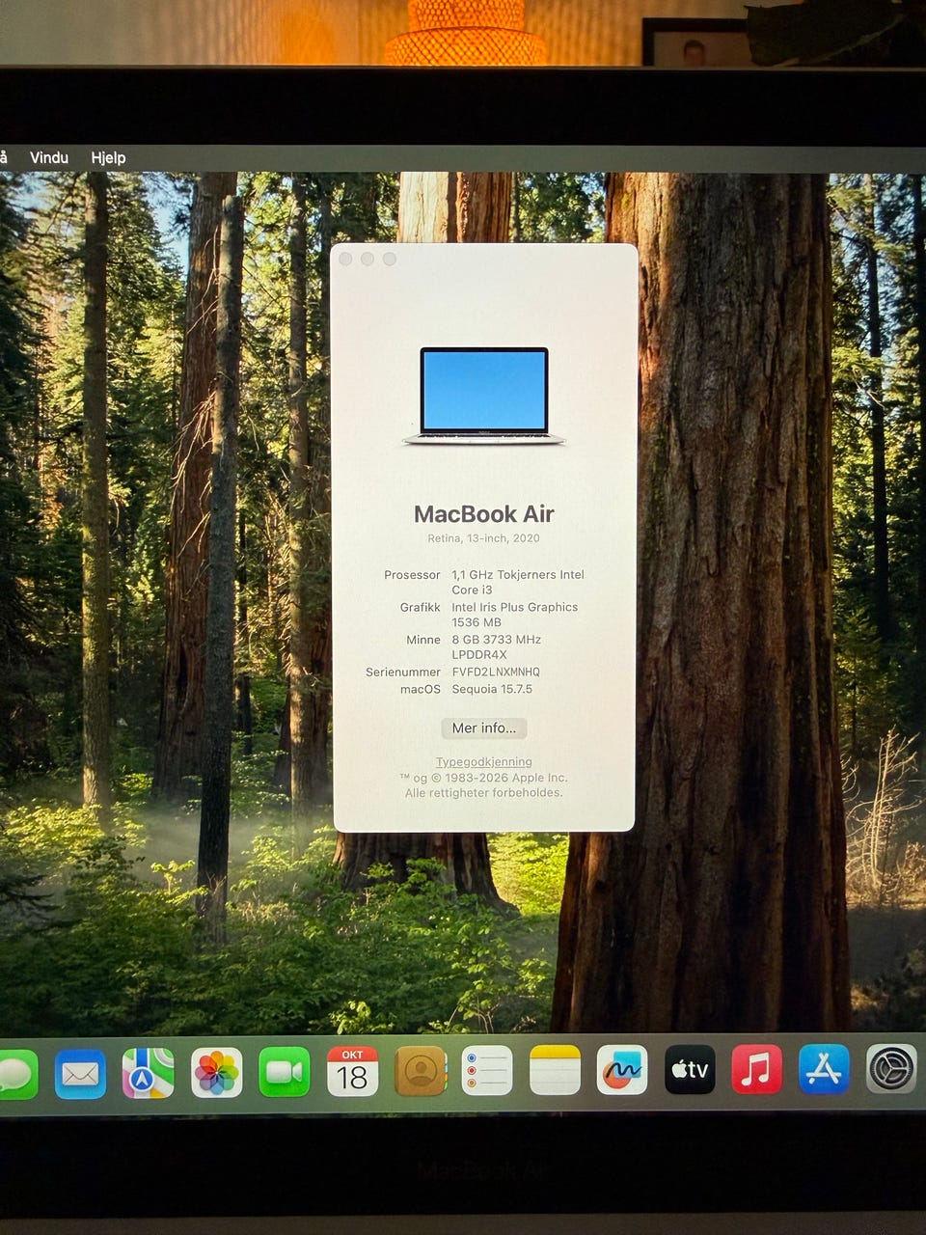Click the "Alle rettigheter forbeholdes." text
Image resolution: width=926 pixels, height=1235 pixels.
pos(483,793)
